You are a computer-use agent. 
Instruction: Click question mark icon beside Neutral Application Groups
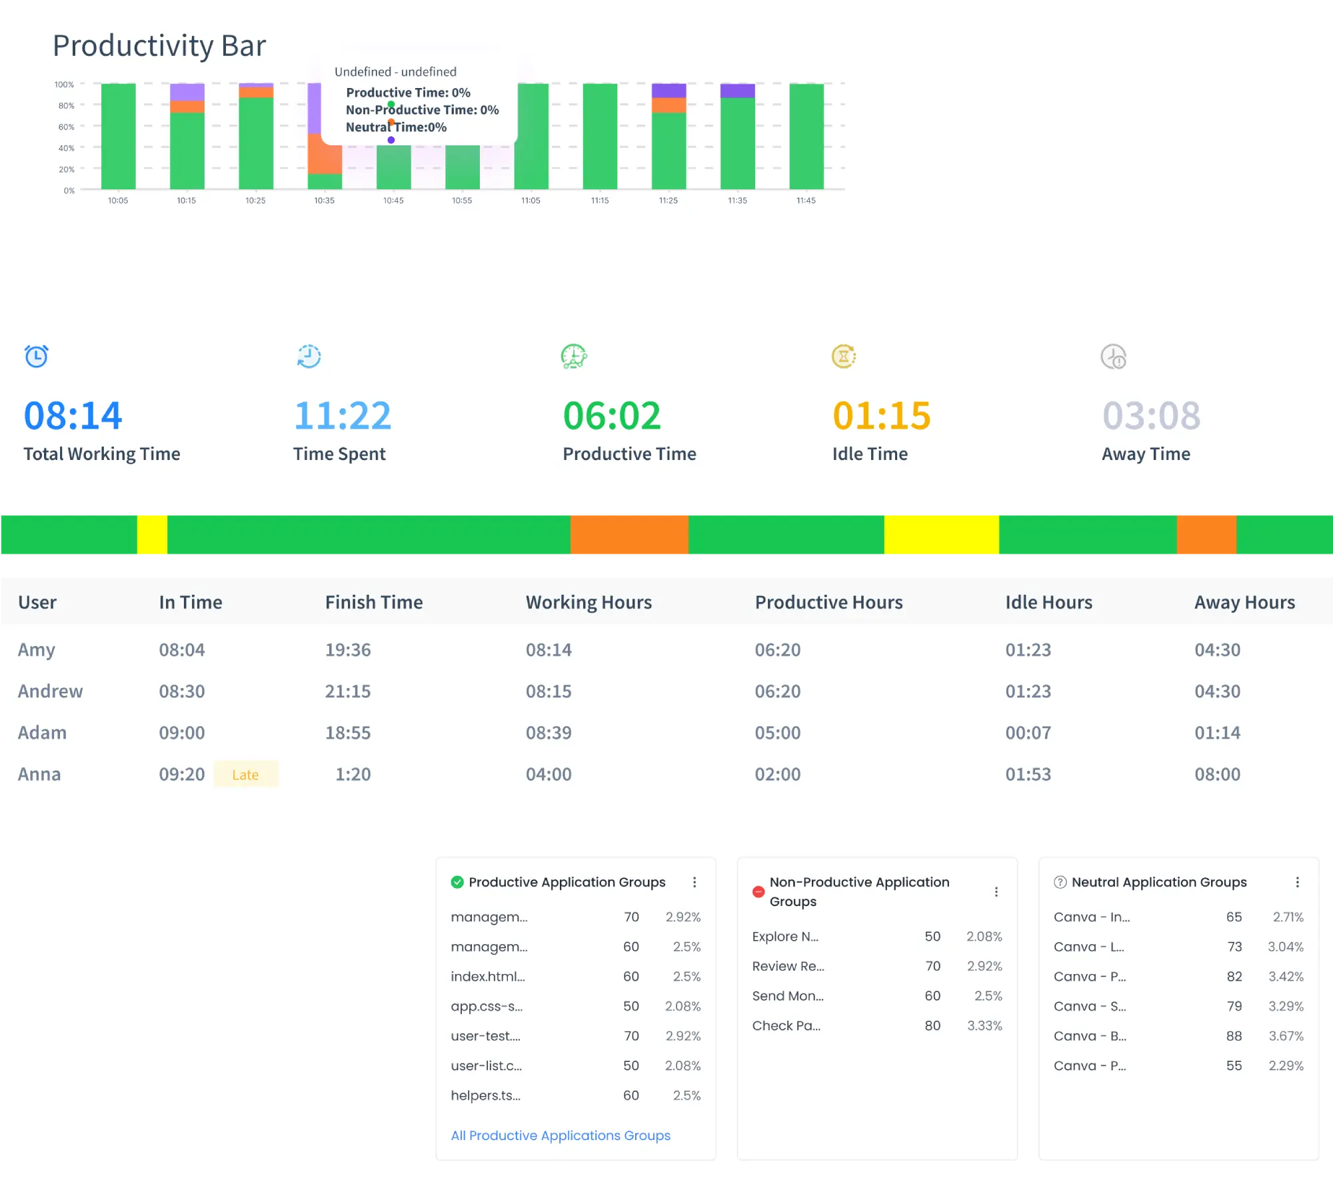(1060, 882)
